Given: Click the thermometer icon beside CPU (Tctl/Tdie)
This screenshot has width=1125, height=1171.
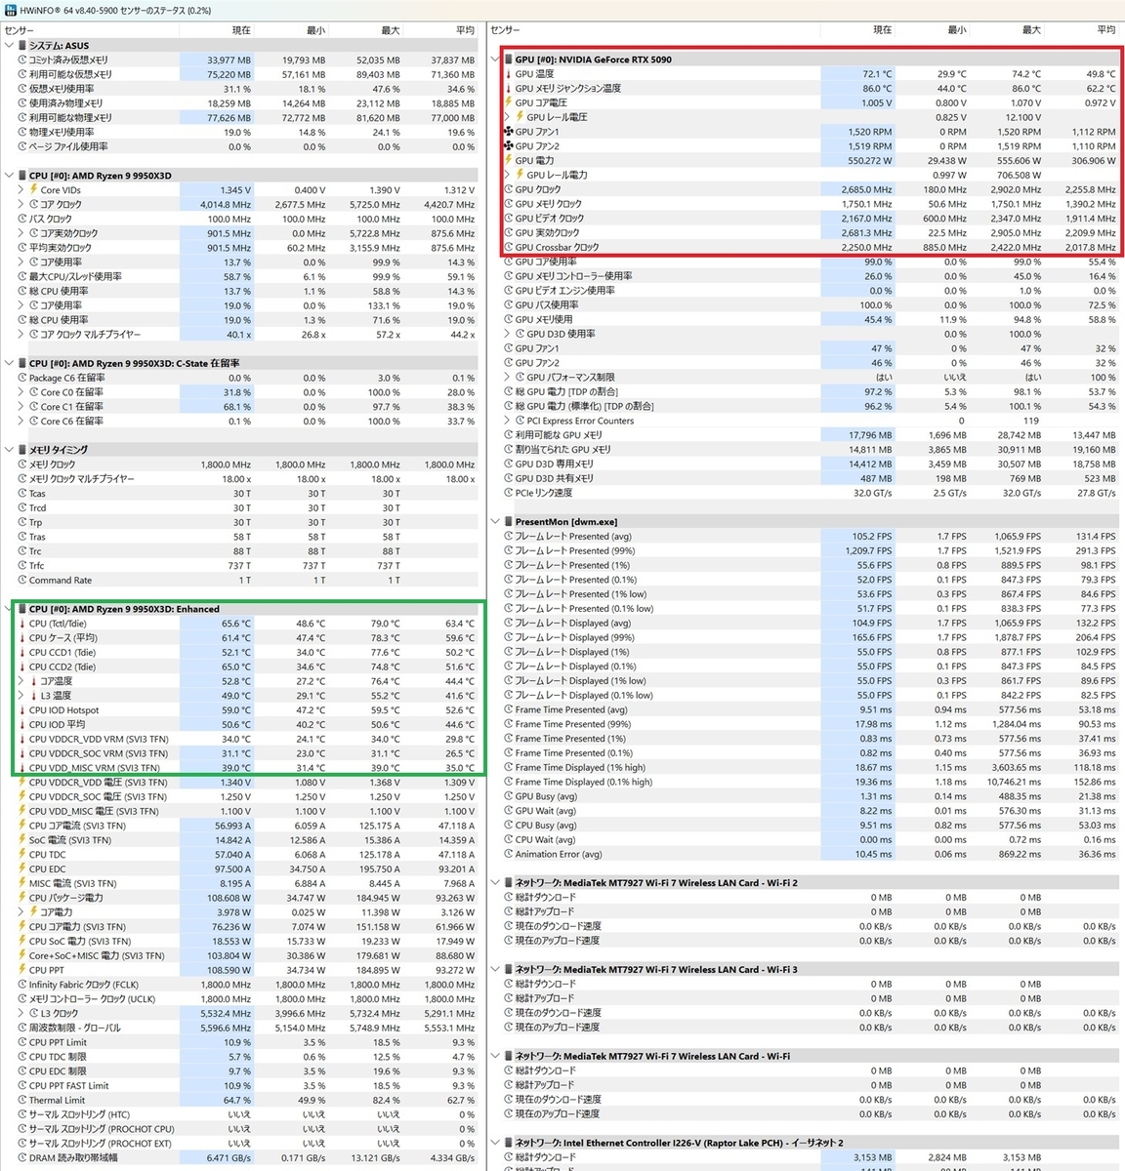Looking at the screenshot, I should [22, 624].
